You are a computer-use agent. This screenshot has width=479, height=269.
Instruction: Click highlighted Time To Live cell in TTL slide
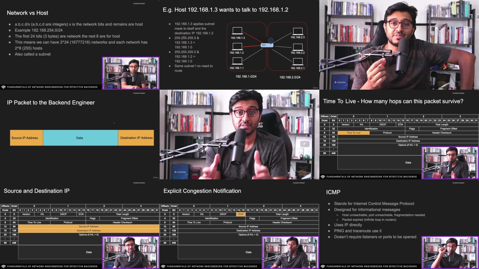354,133
